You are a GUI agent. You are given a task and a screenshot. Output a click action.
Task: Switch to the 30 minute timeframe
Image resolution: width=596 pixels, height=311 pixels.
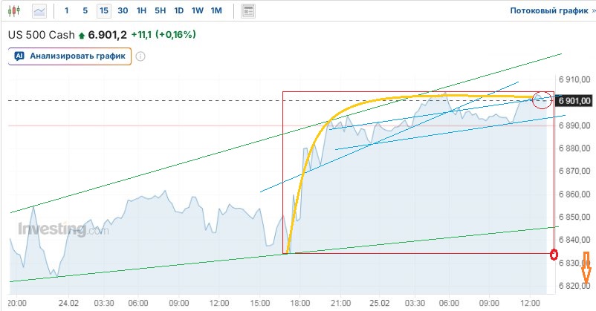[x=123, y=11]
